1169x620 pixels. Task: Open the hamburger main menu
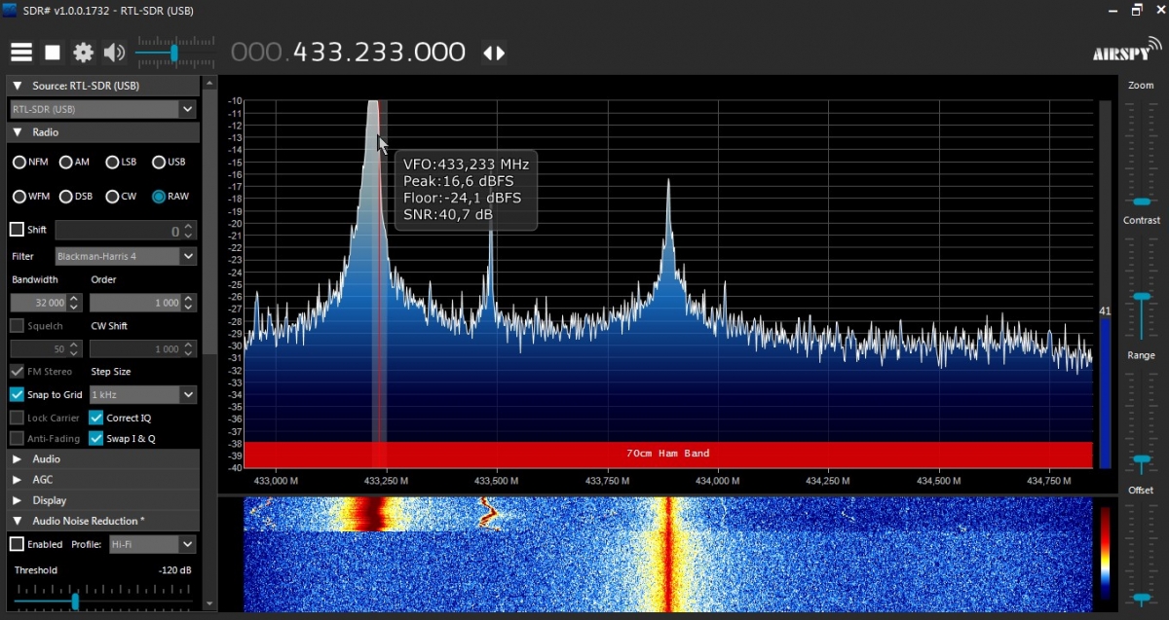(21, 53)
